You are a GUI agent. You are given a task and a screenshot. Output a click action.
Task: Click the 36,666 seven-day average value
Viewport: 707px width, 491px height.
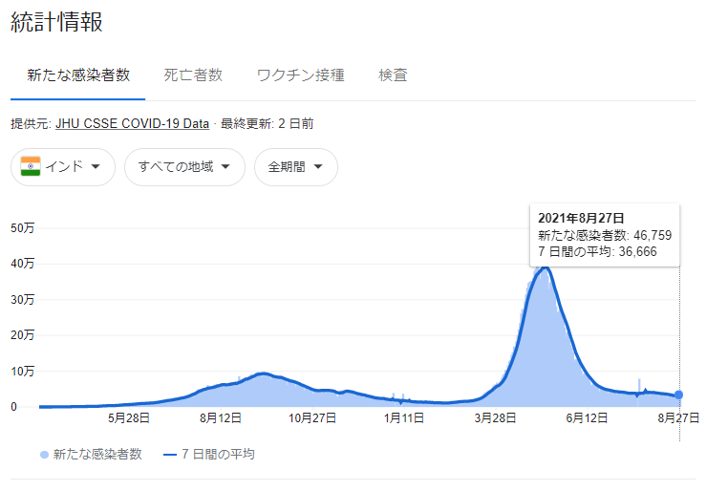(x=637, y=251)
